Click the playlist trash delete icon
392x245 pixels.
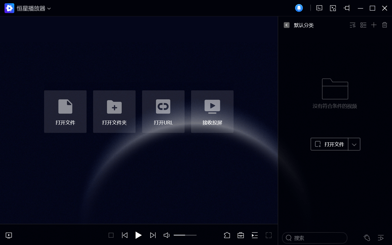(385, 25)
